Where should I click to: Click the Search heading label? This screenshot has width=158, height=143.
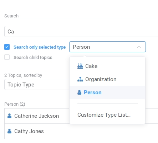tap(11, 16)
